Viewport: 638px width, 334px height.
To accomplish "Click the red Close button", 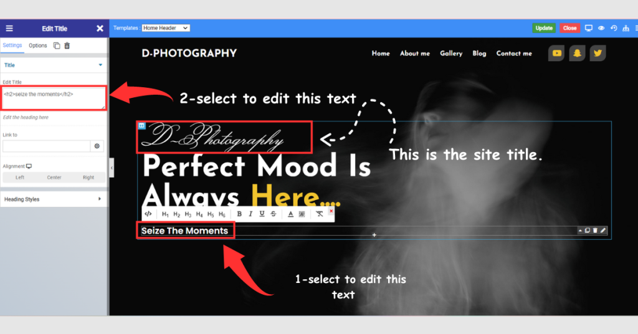I will tap(569, 28).
